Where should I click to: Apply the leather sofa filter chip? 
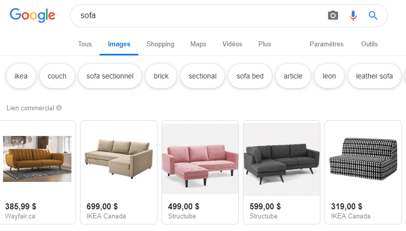374,76
